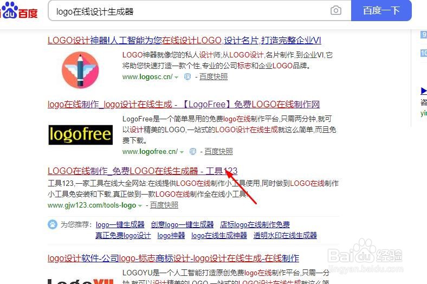Expand arrow next to www.logofree.cn/
The height and width of the screenshot is (284, 427).
click(x=182, y=152)
